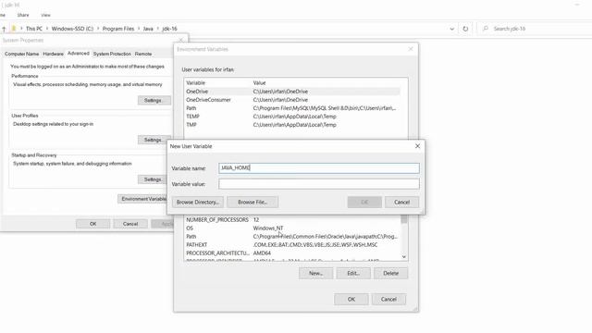Click OK in Environment Variables window
The width and height of the screenshot is (592, 333).
pyautogui.click(x=351, y=300)
